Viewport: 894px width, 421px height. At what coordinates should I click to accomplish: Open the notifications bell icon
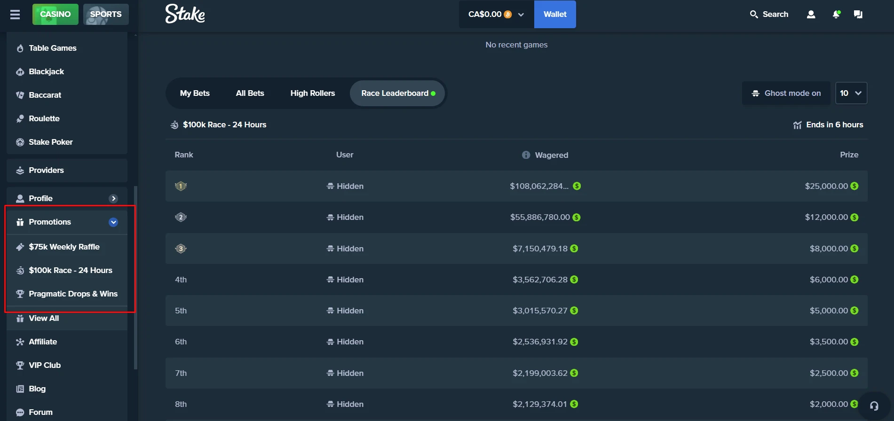(x=836, y=15)
